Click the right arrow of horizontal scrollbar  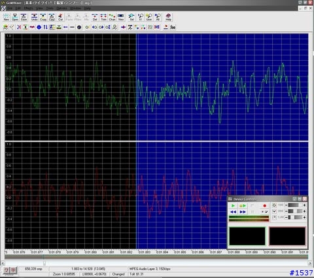coord(310,263)
